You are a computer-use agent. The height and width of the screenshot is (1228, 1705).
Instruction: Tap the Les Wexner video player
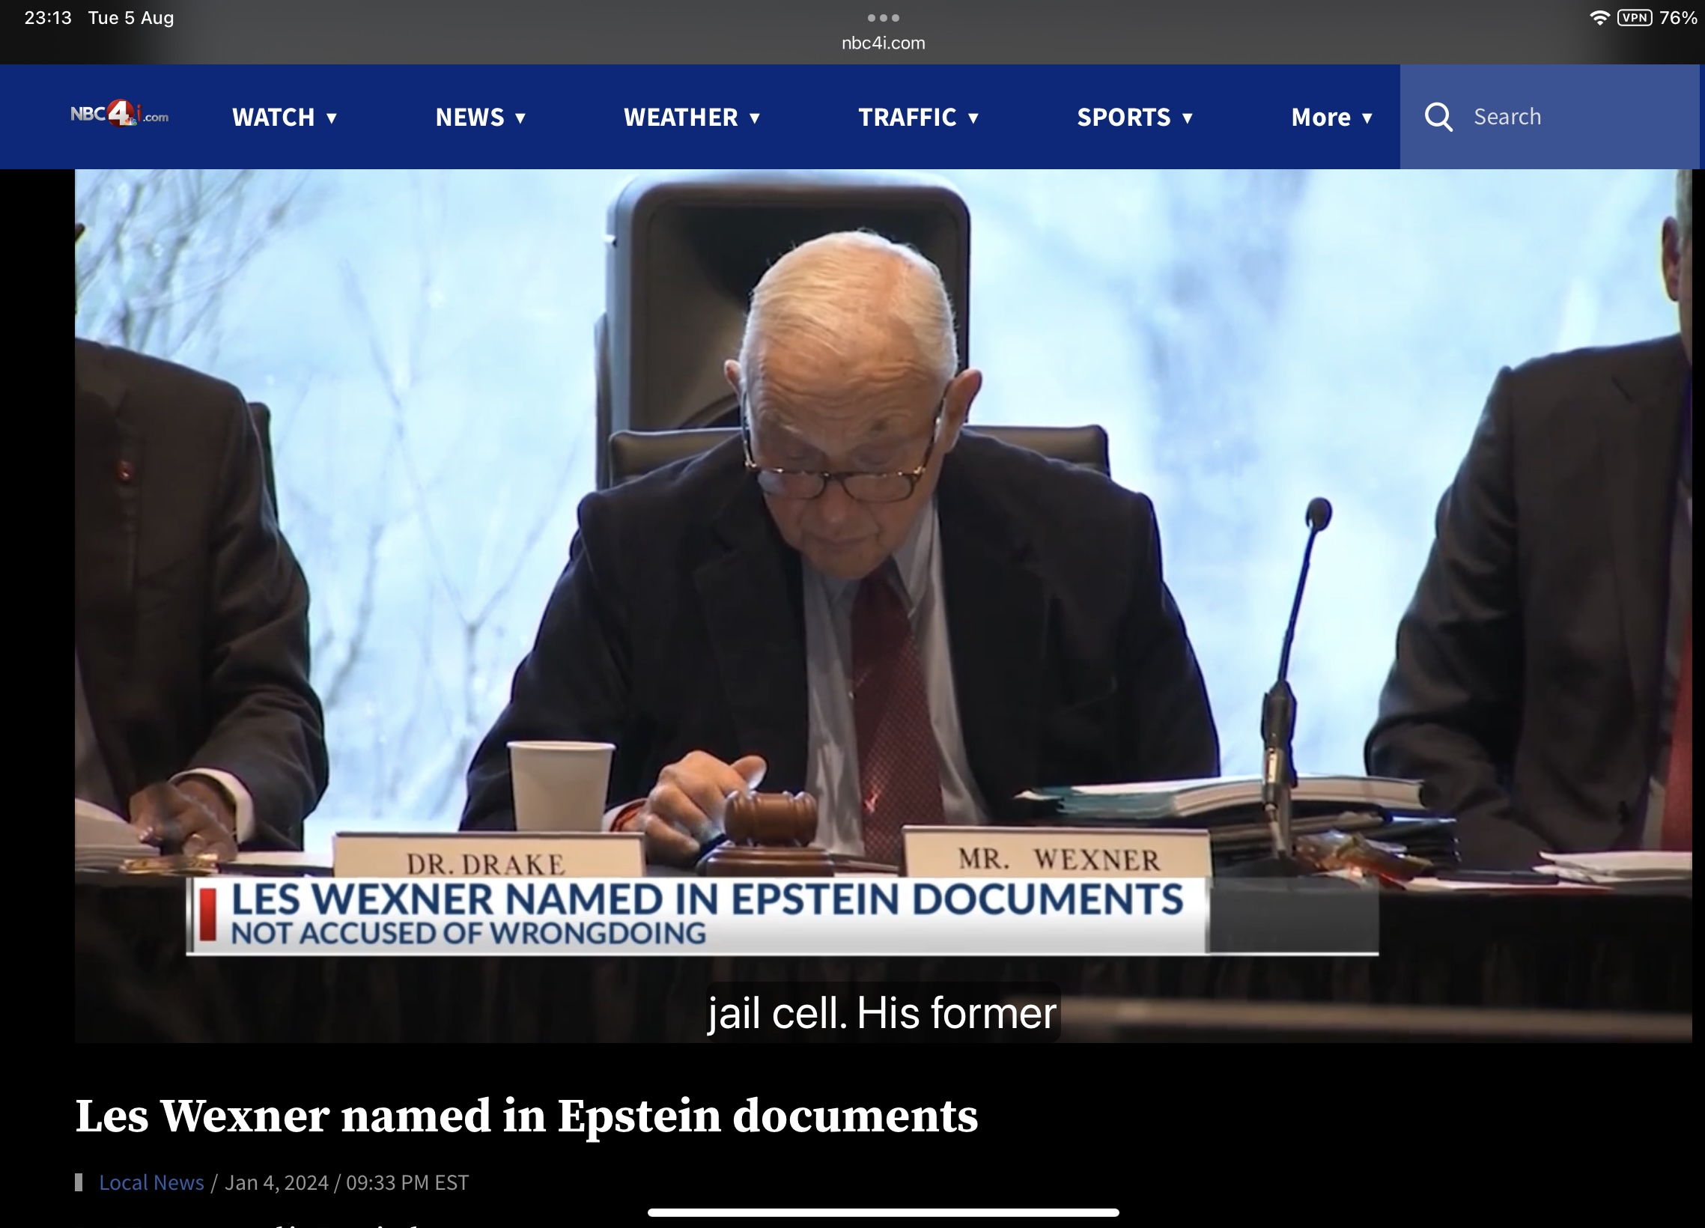884,605
